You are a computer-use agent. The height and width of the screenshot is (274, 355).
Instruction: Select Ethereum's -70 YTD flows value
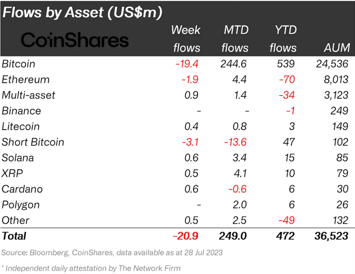coord(288,80)
